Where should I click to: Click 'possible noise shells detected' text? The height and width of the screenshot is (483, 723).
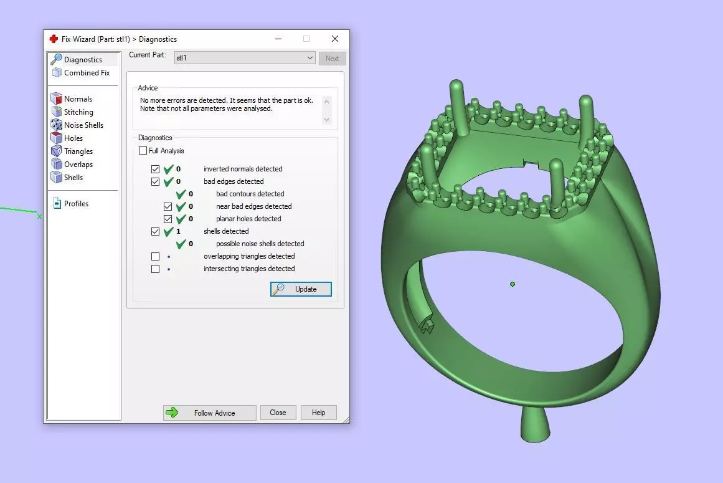coord(260,244)
